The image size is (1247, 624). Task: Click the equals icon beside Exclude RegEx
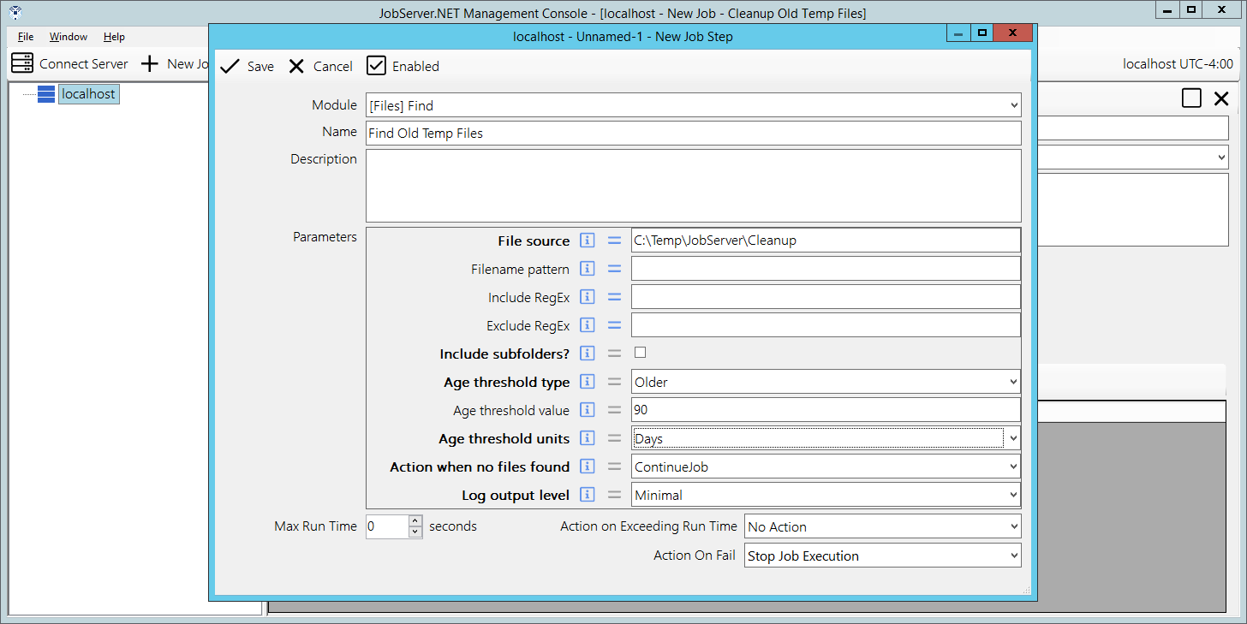pyautogui.click(x=614, y=325)
